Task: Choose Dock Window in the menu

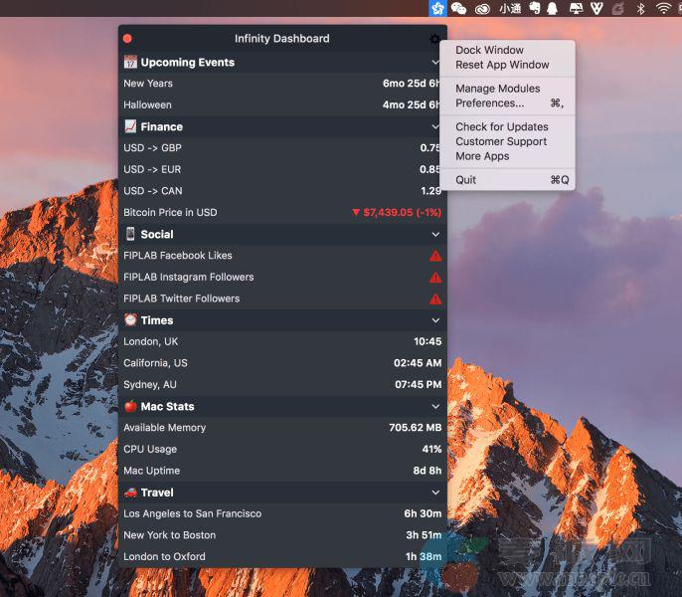Action: (489, 50)
